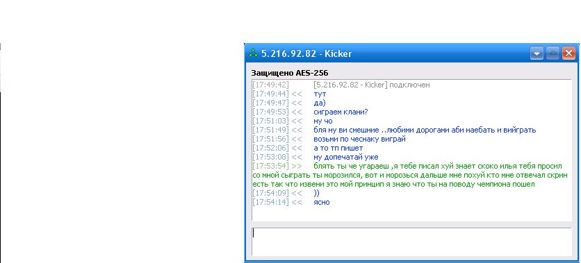
Task: Select the message 'тут'
Action: [320, 94]
